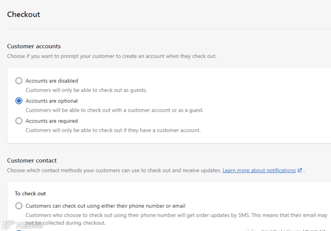Click the 'Customer contact' section heading

click(x=32, y=161)
